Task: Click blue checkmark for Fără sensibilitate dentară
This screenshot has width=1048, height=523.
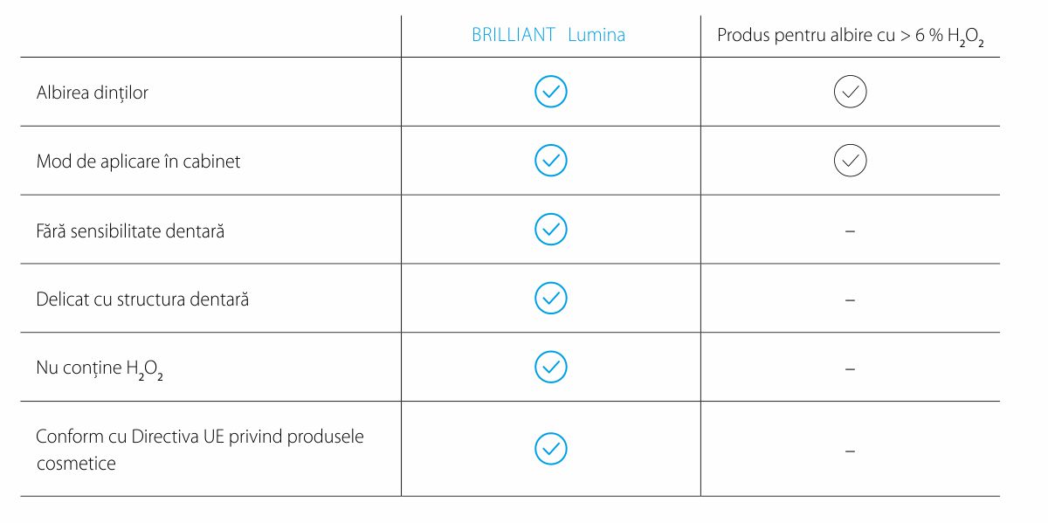Action: [x=550, y=229]
